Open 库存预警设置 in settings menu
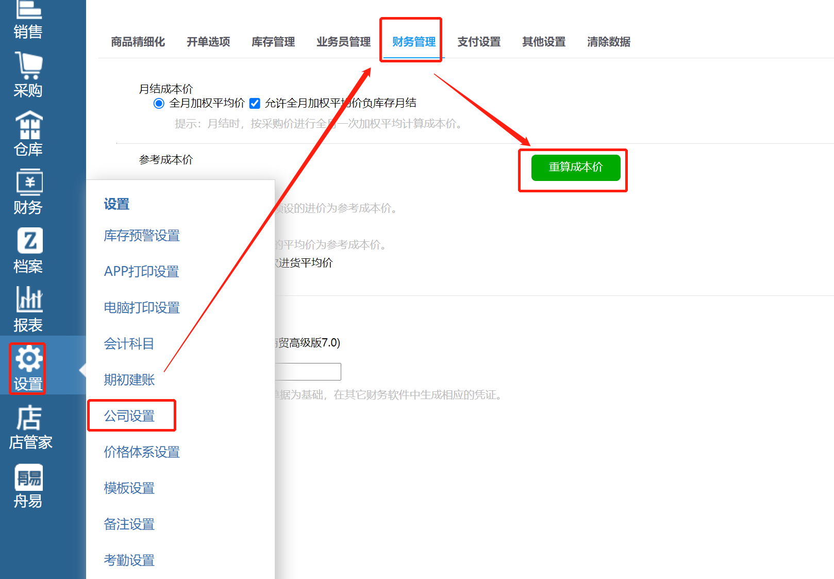Screen dimensions: 834x579 point(142,236)
